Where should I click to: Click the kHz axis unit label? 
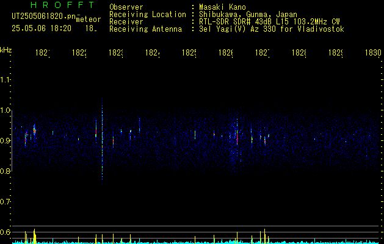5,50
